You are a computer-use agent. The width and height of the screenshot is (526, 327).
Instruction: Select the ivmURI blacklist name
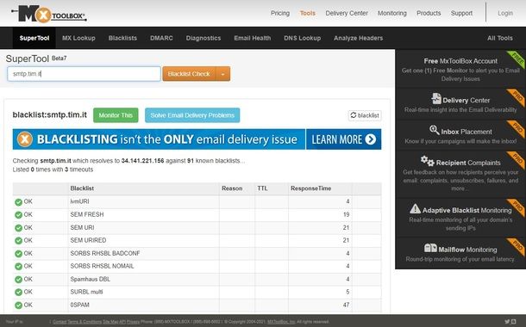click(x=79, y=201)
